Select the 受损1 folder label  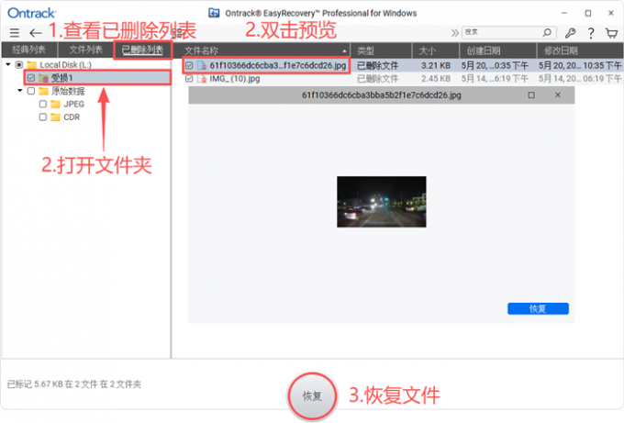click(x=61, y=78)
